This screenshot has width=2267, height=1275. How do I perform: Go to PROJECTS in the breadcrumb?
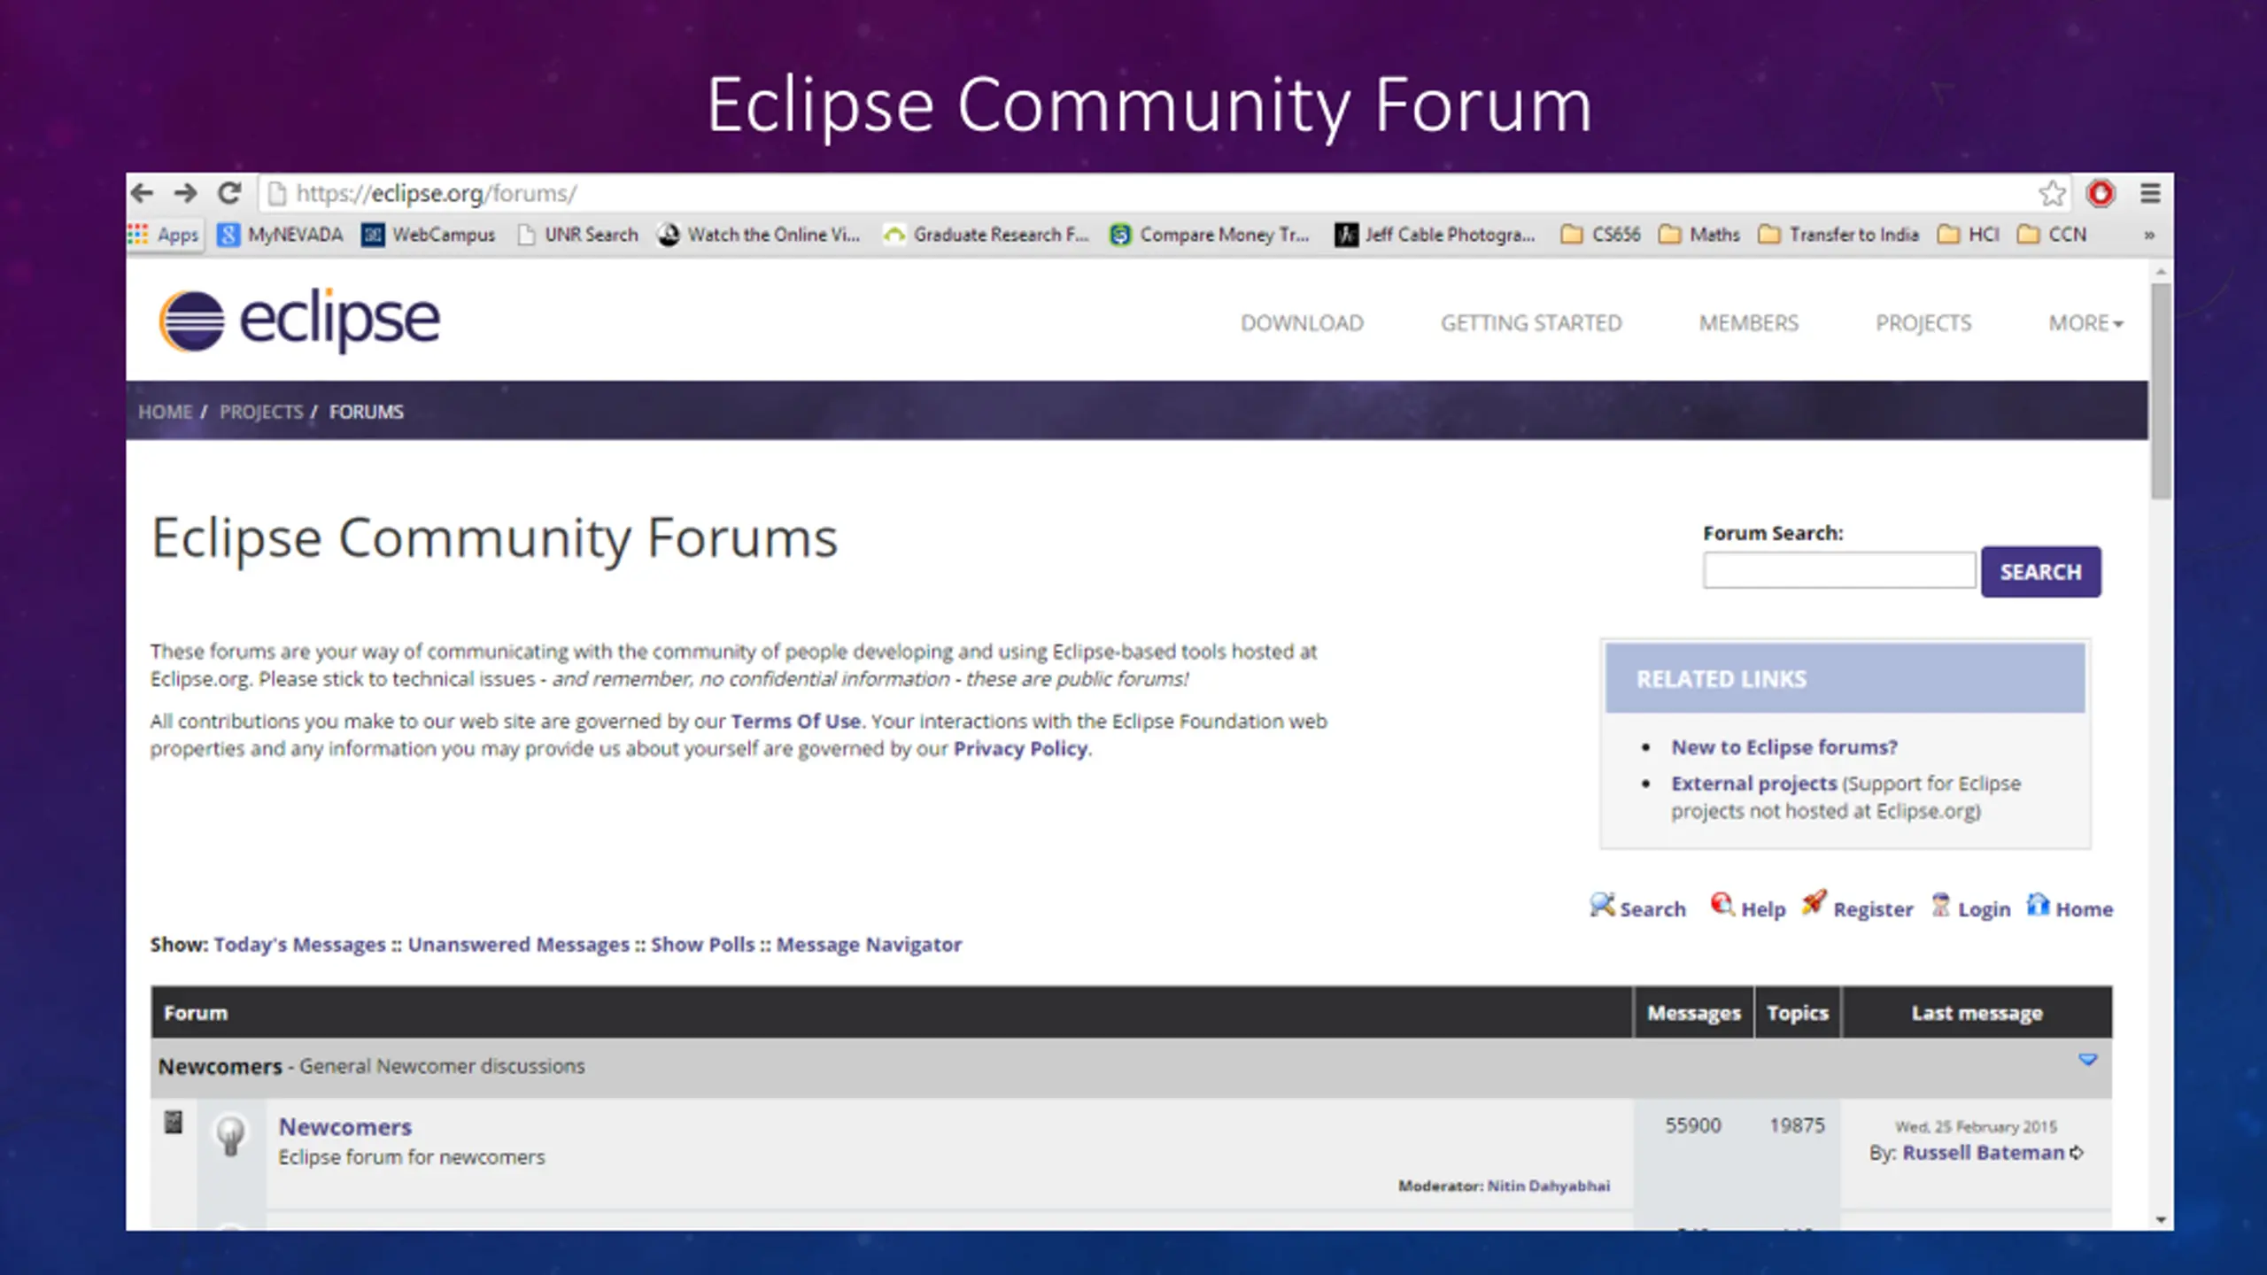(261, 412)
